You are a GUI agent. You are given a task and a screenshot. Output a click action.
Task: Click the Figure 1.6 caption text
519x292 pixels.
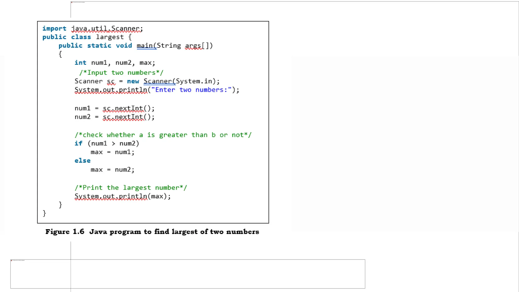point(152,232)
